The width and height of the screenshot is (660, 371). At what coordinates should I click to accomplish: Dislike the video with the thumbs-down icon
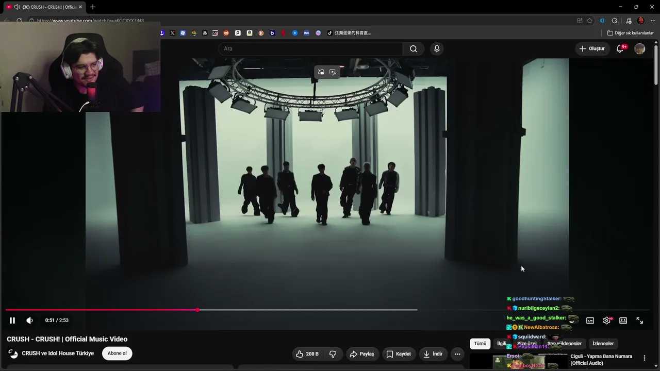tap(333, 354)
